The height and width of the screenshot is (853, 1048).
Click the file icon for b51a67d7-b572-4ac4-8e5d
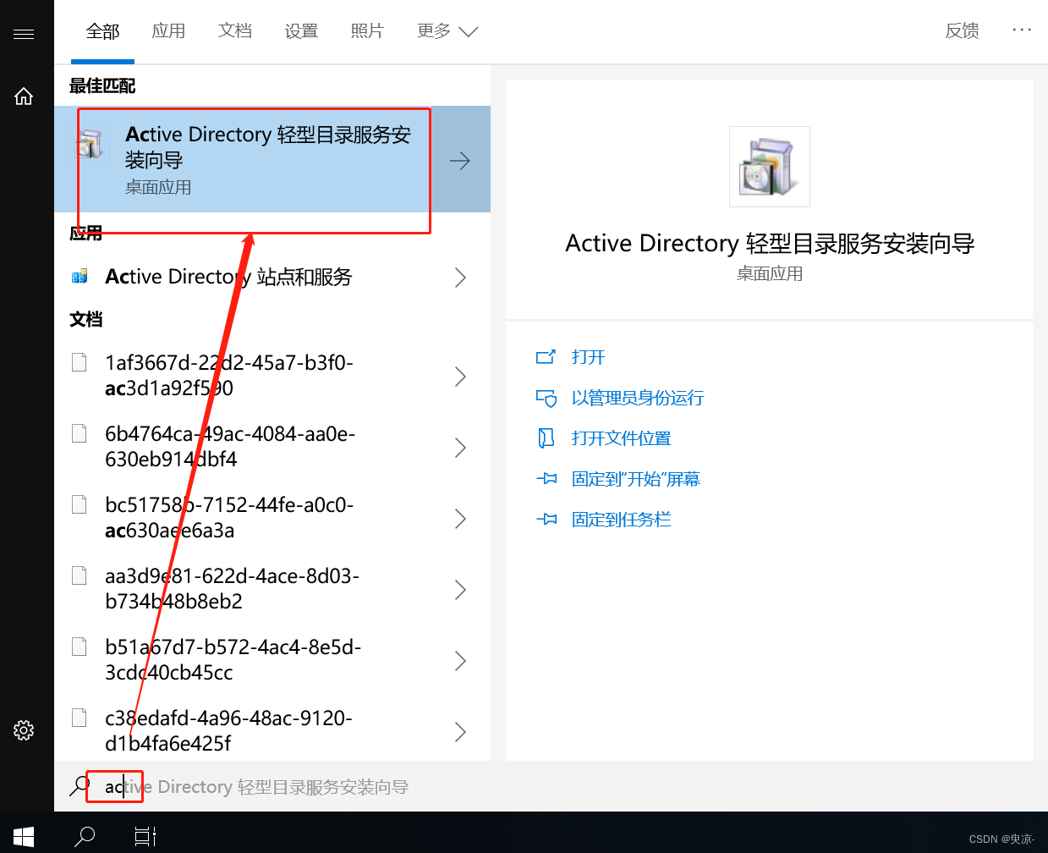point(80,647)
